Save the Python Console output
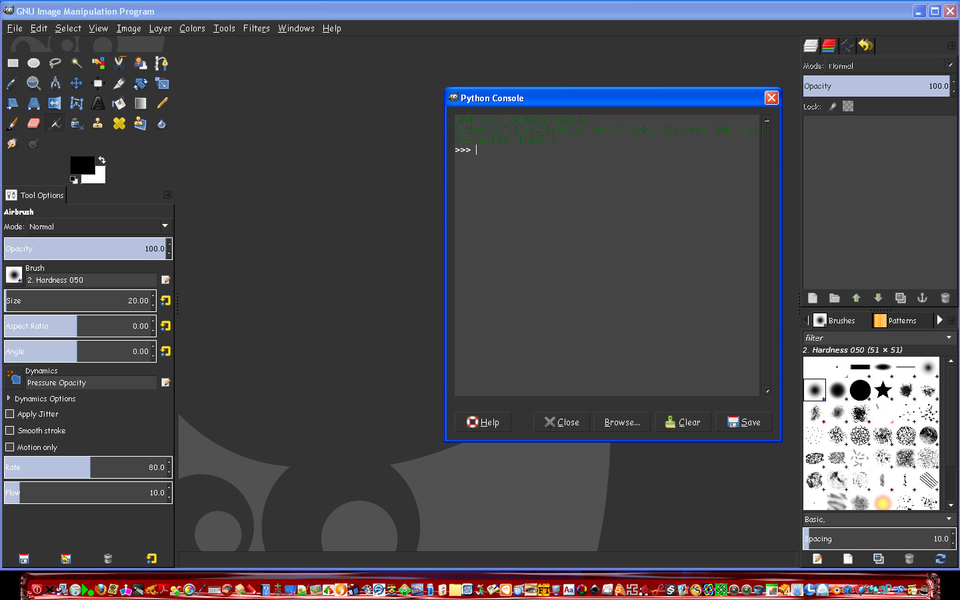 [x=743, y=422]
